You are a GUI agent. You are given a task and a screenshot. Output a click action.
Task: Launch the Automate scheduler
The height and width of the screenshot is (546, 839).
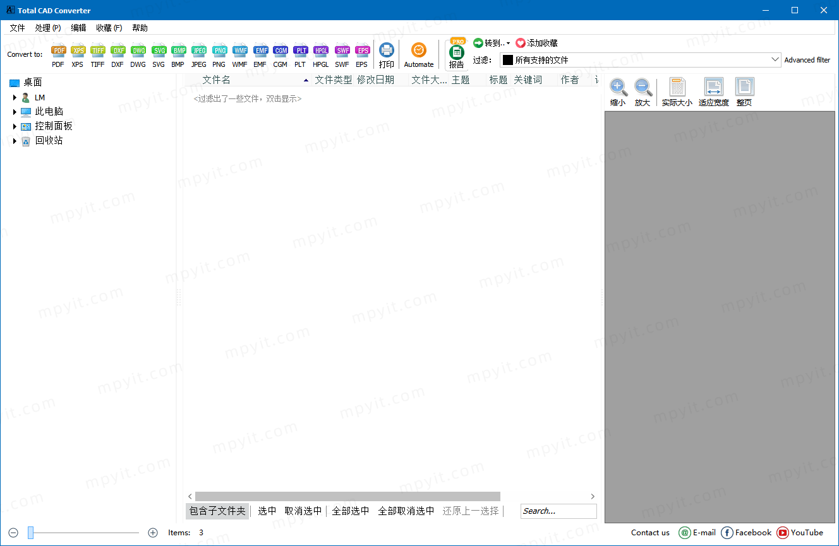(419, 56)
